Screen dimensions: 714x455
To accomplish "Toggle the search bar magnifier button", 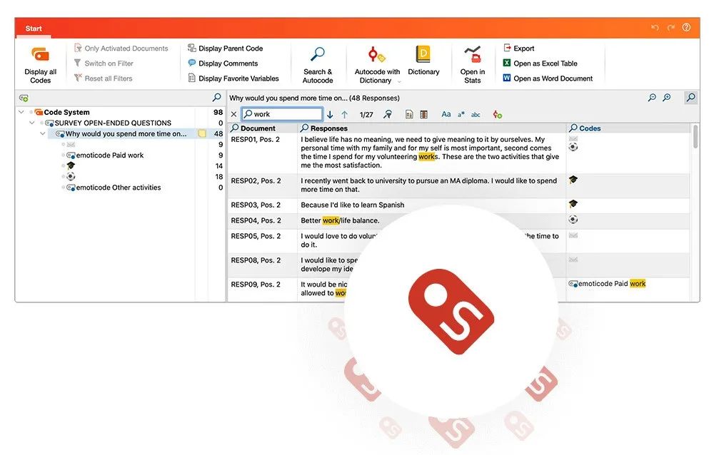I will coord(690,98).
